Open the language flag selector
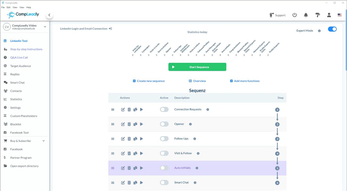This screenshot has width=347, height=191. click(340, 15)
